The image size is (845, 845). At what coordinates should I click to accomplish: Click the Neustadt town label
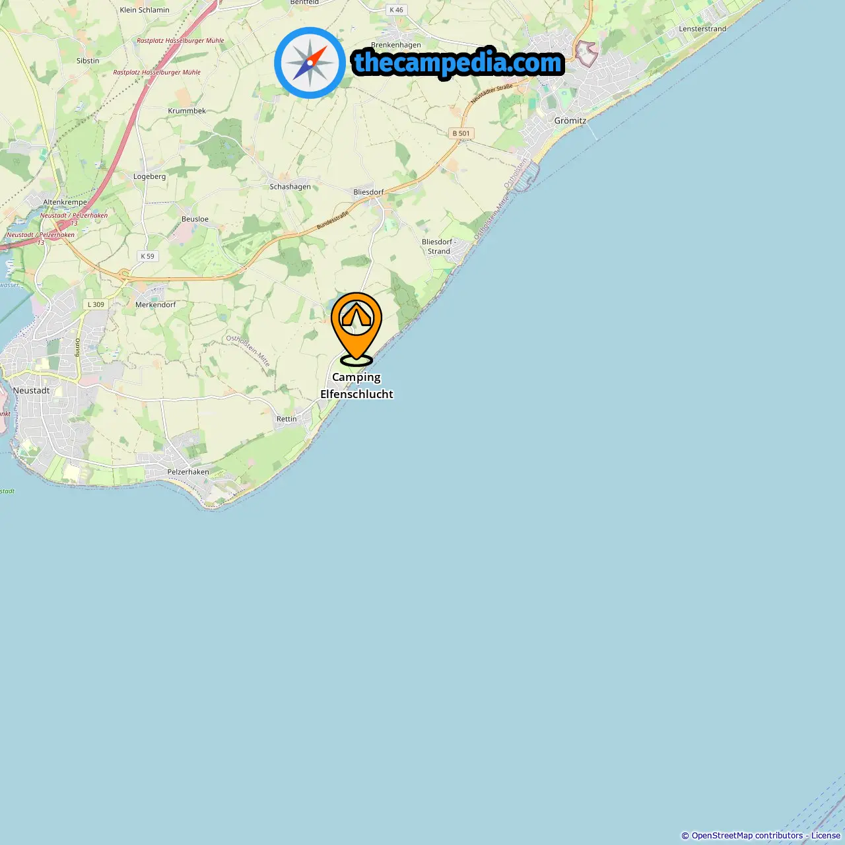[x=31, y=390]
